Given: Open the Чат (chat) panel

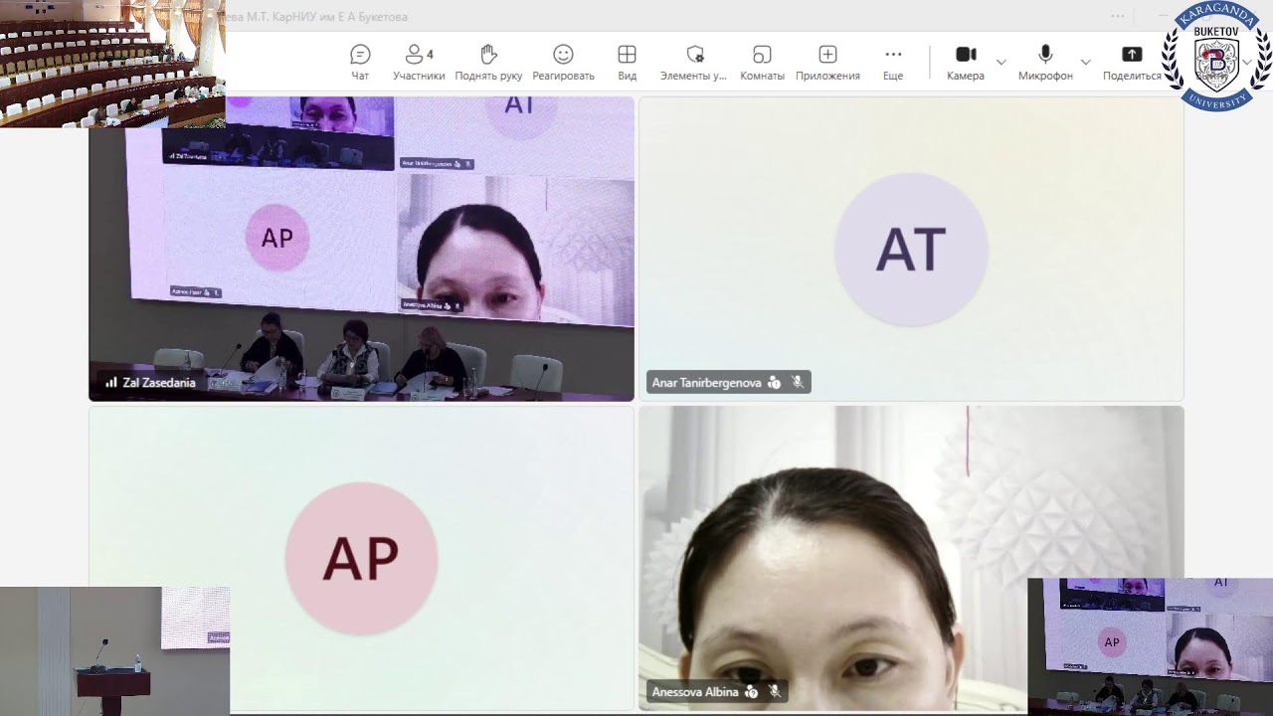Looking at the screenshot, I should click(360, 62).
